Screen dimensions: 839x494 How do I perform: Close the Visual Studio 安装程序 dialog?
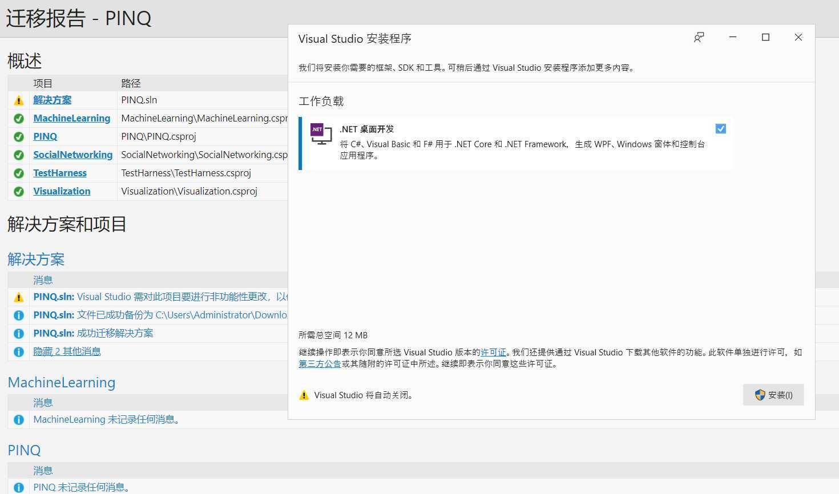coord(798,37)
